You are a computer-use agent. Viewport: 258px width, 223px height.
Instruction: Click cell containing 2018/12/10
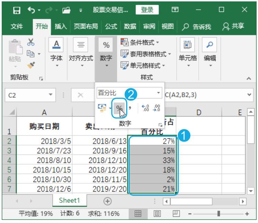pyautogui.click(x=100, y=160)
